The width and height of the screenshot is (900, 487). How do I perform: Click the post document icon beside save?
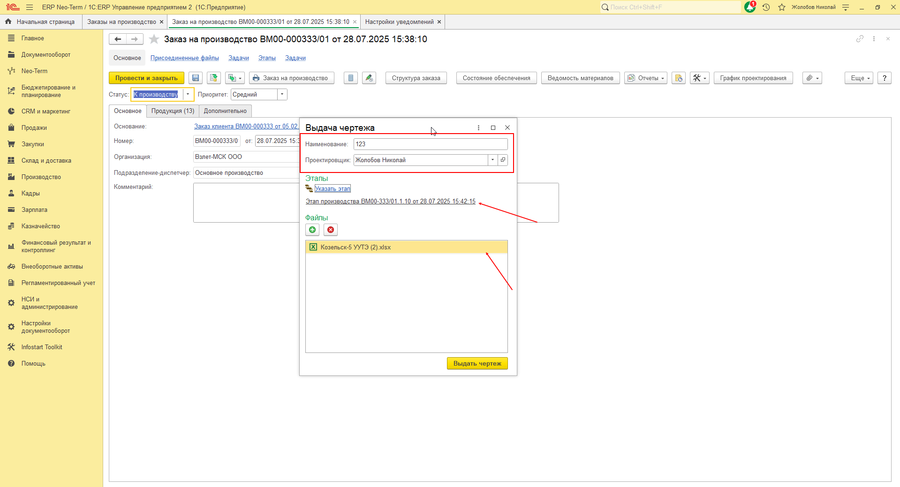click(x=214, y=78)
